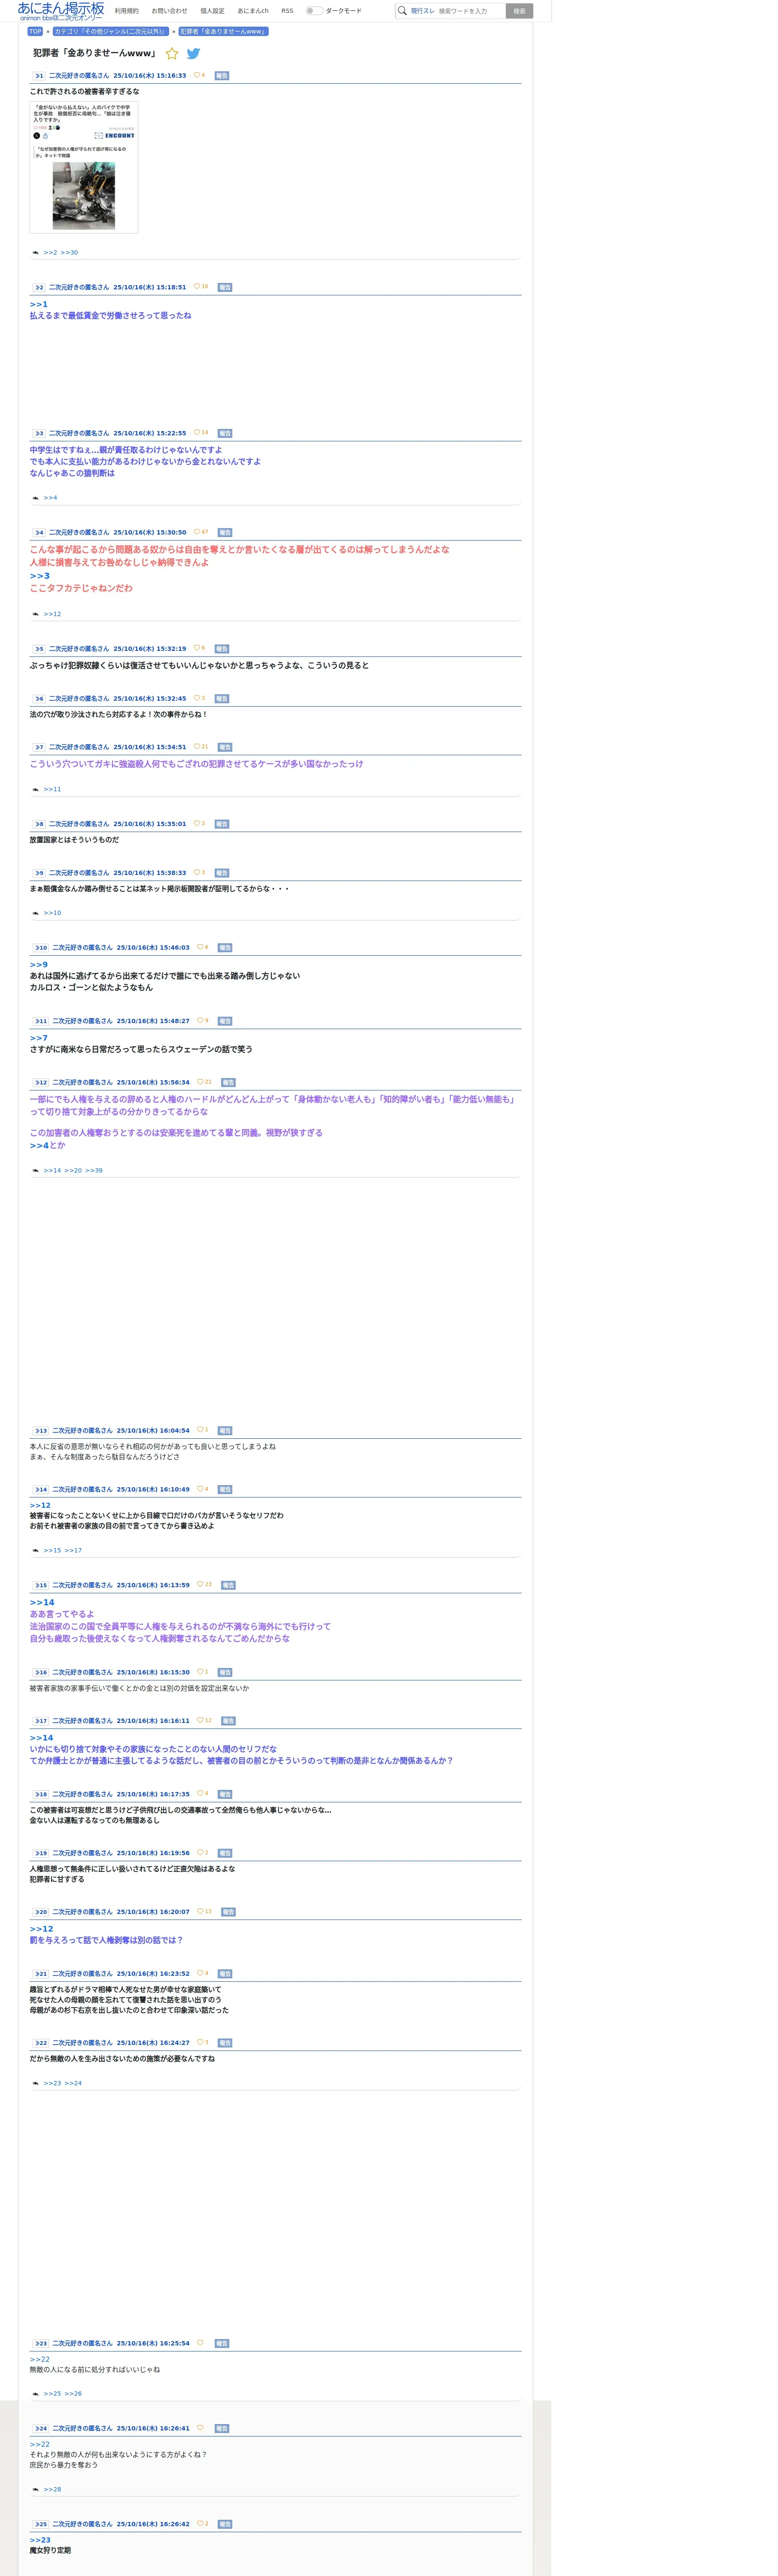This screenshot has height=2576, width=778.
Task: Heart post 7 dated 15:34:51
Action: click(197, 747)
